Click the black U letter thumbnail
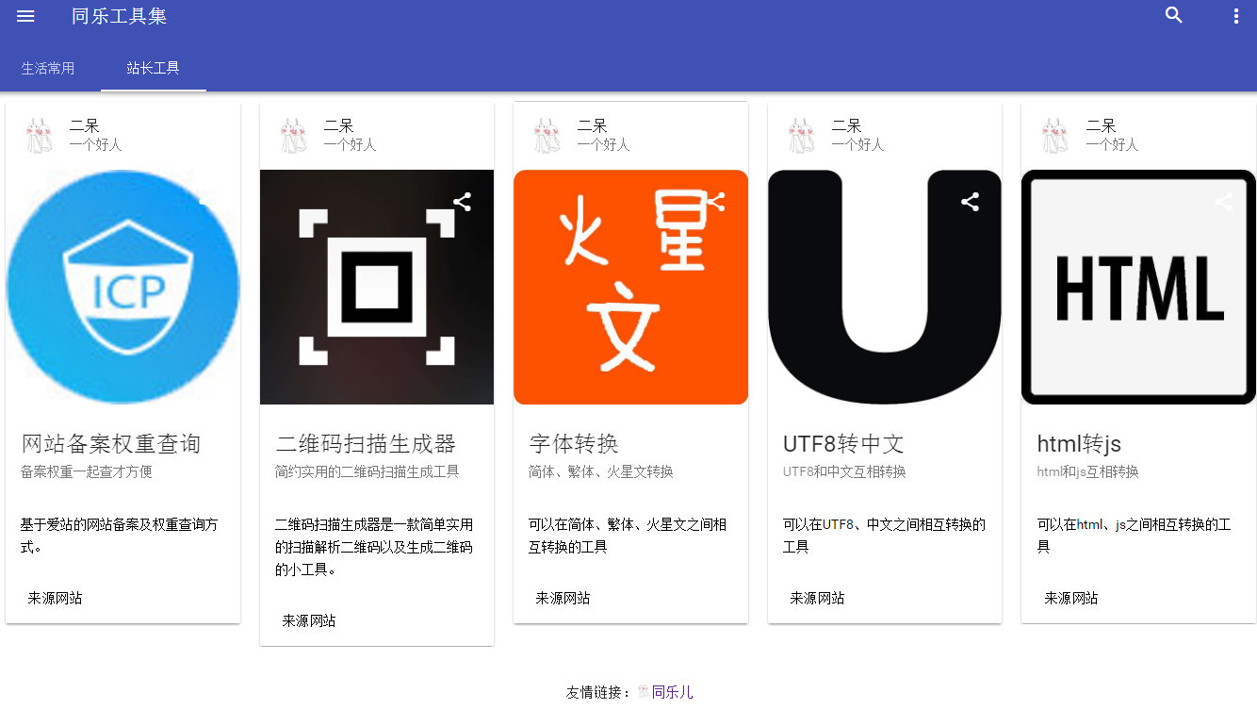 [x=885, y=287]
